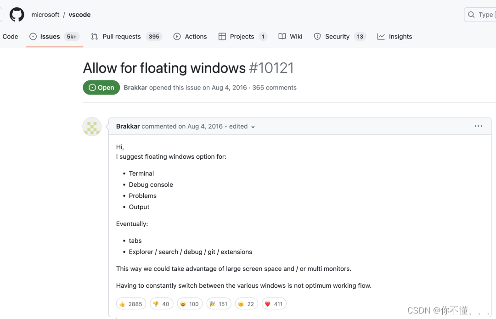Screen dimensions: 496x319
Task: Click the Problems list item
Action: point(143,196)
